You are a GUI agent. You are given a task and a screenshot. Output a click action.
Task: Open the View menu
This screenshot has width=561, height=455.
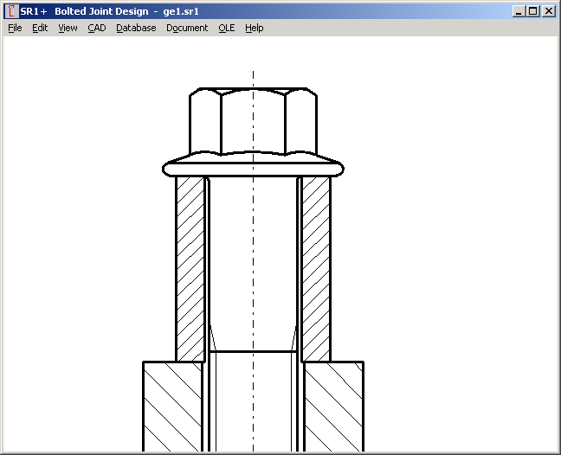click(68, 28)
